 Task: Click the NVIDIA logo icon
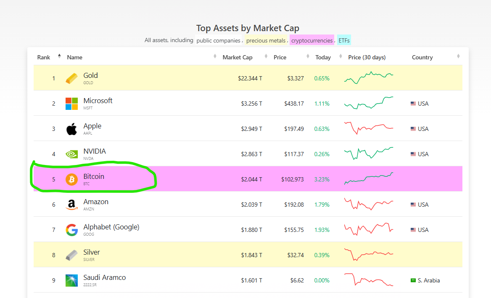(x=71, y=154)
